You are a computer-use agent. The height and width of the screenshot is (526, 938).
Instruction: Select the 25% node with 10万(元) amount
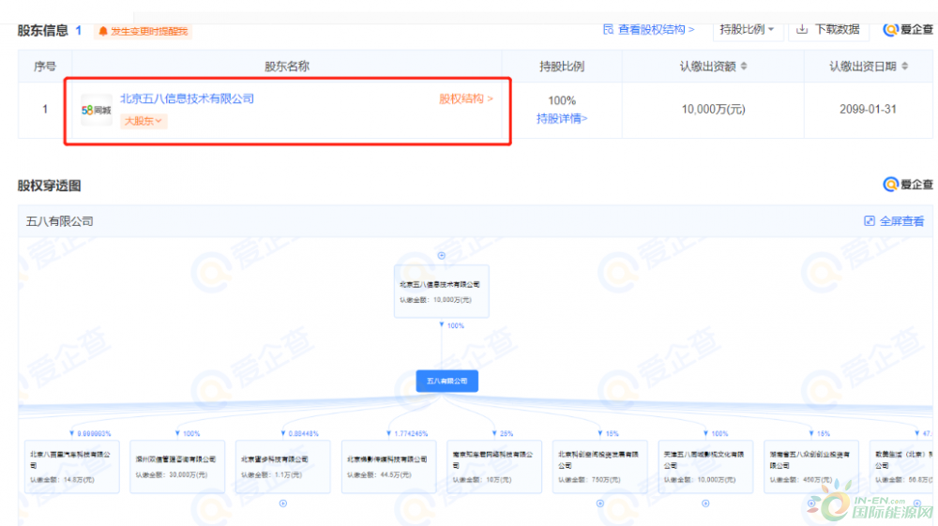click(494, 467)
